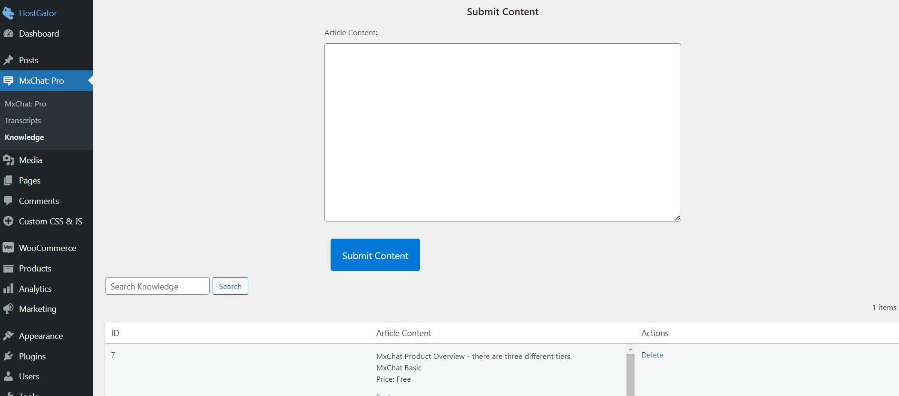Click the WooCommerce Woo icon

(x=8, y=248)
